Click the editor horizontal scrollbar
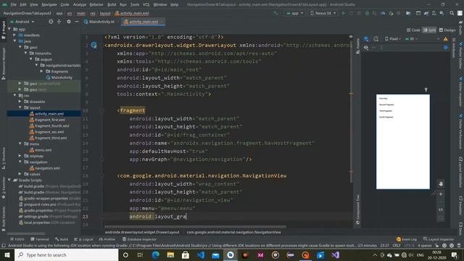Screen dimensions: 464x261 click(x=195, y=227)
